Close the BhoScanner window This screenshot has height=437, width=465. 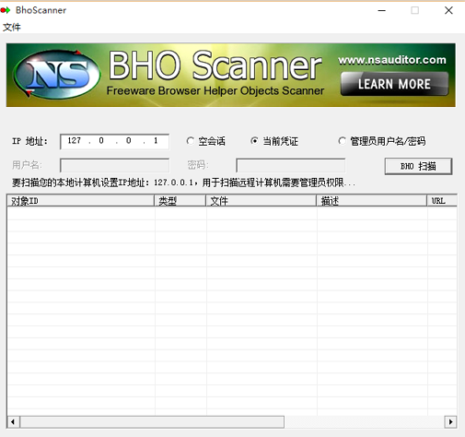coord(448,10)
